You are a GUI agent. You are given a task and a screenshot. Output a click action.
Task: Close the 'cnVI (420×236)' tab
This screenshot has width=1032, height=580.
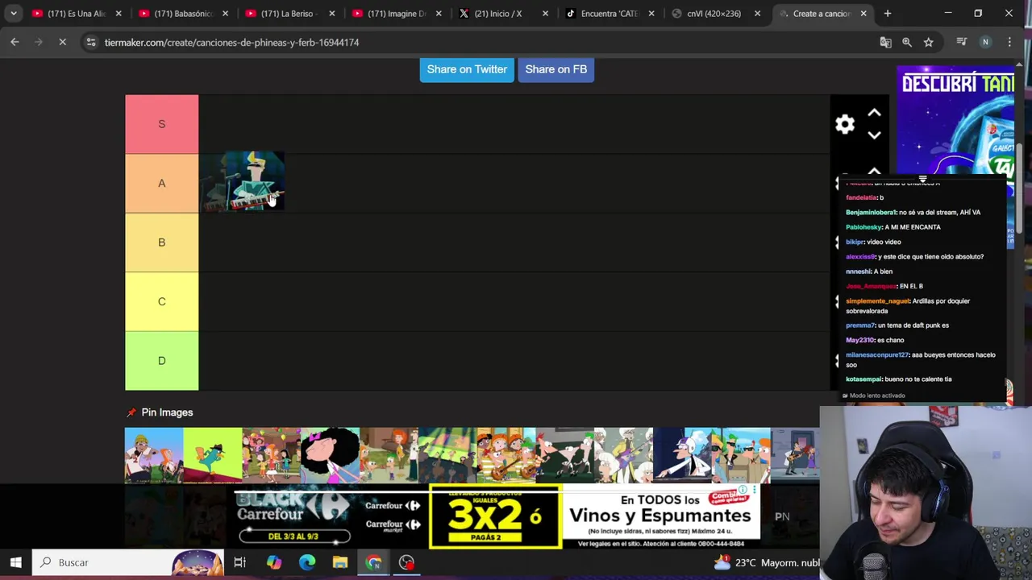click(757, 14)
